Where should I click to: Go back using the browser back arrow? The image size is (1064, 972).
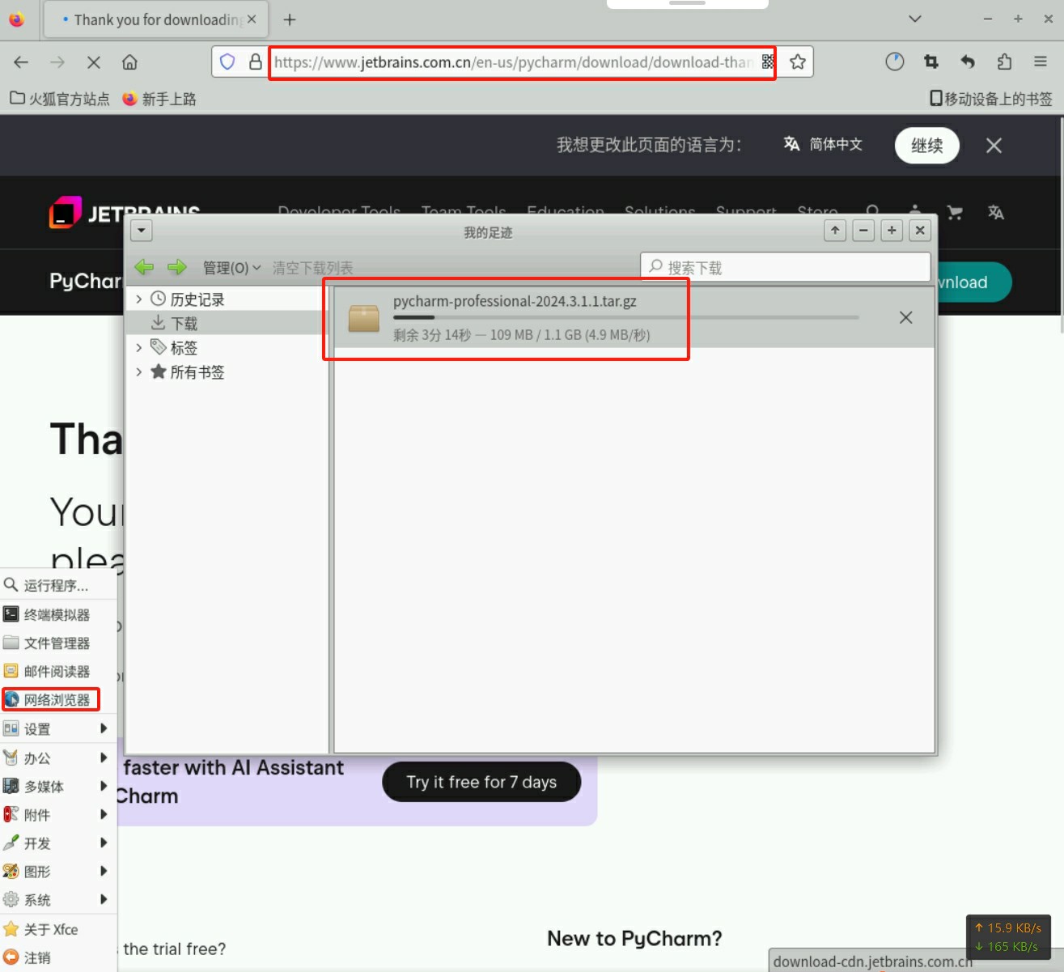coord(21,62)
